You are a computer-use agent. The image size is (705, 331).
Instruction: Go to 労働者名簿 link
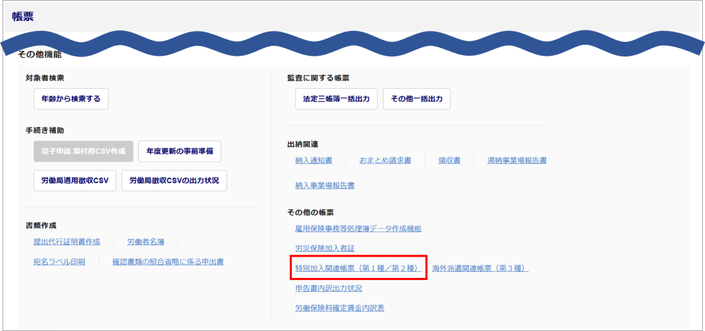pos(146,242)
